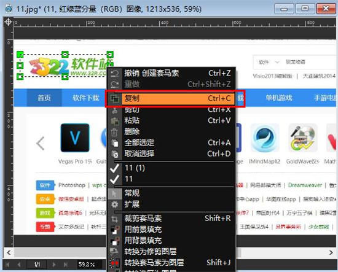The height and width of the screenshot is (272, 338).
Task: Click the trash icon next to 删除
Action: coord(114,132)
